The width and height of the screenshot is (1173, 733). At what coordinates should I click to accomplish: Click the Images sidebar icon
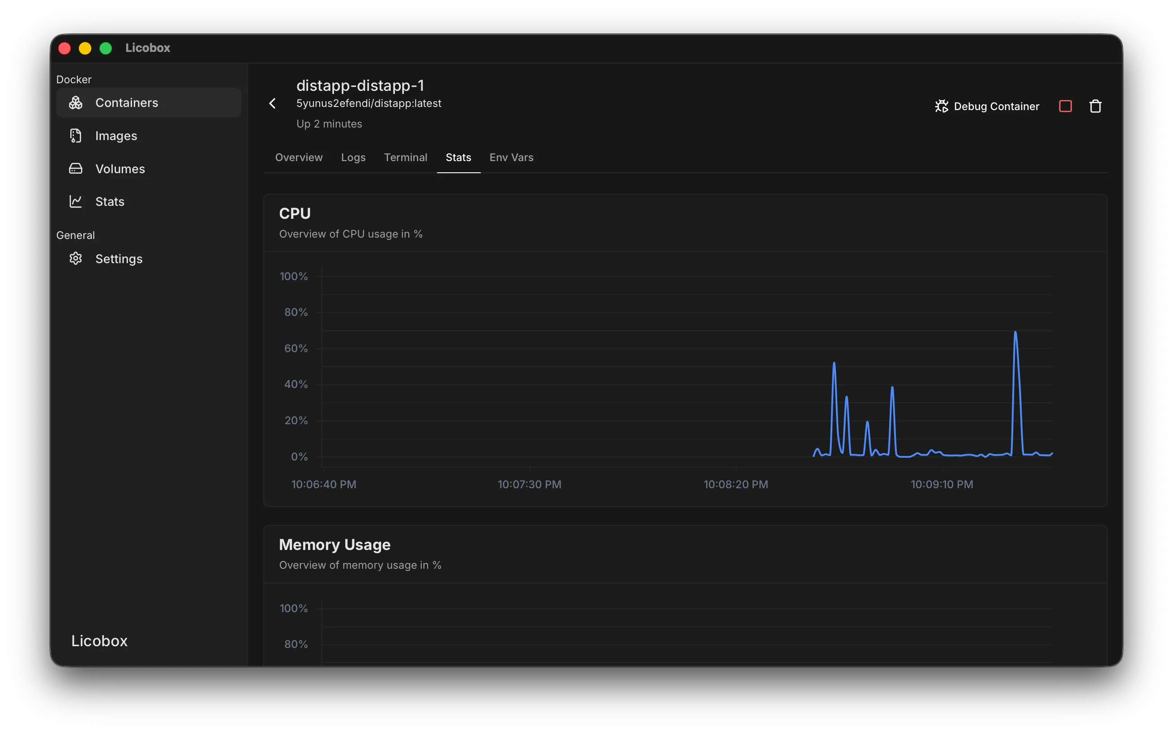76,136
